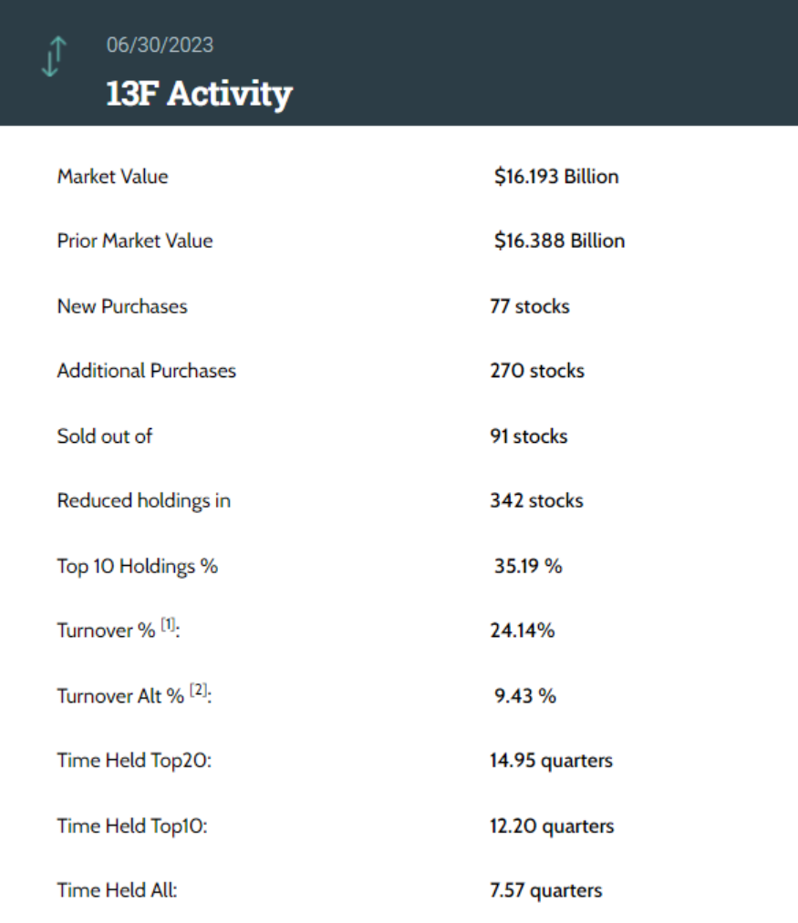Click the New Purchases row label
The width and height of the screenshot is (798, 923).
pyautogui.click(x=121, y=306)
